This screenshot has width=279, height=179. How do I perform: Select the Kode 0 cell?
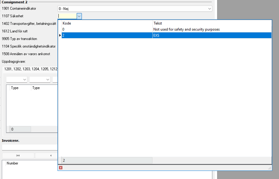click(107, 29)
